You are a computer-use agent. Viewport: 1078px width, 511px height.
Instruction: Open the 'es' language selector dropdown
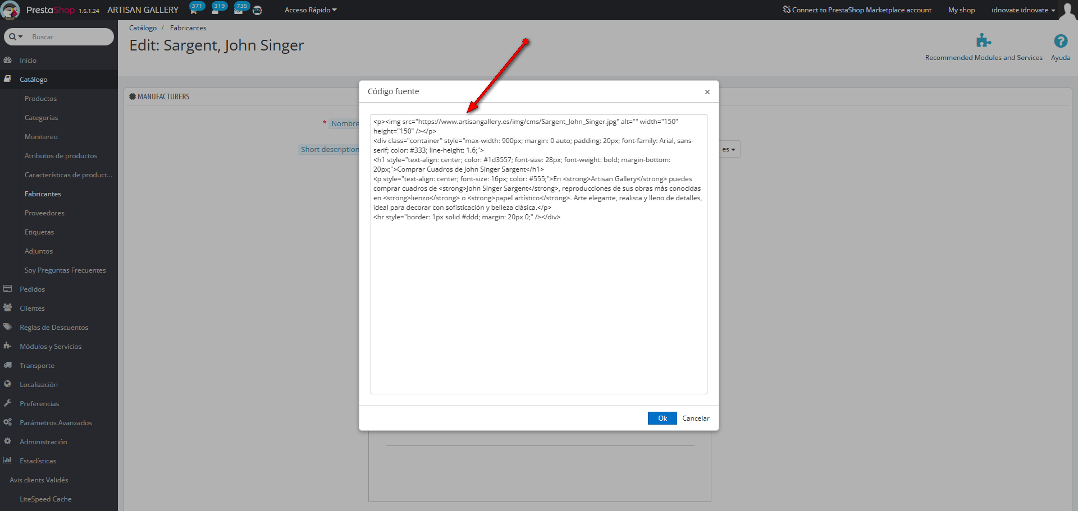(x=729, y=149)
